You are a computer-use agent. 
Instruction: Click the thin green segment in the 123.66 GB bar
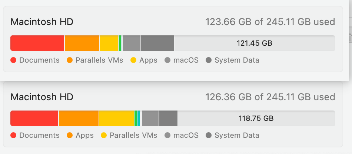pos(120,43)
